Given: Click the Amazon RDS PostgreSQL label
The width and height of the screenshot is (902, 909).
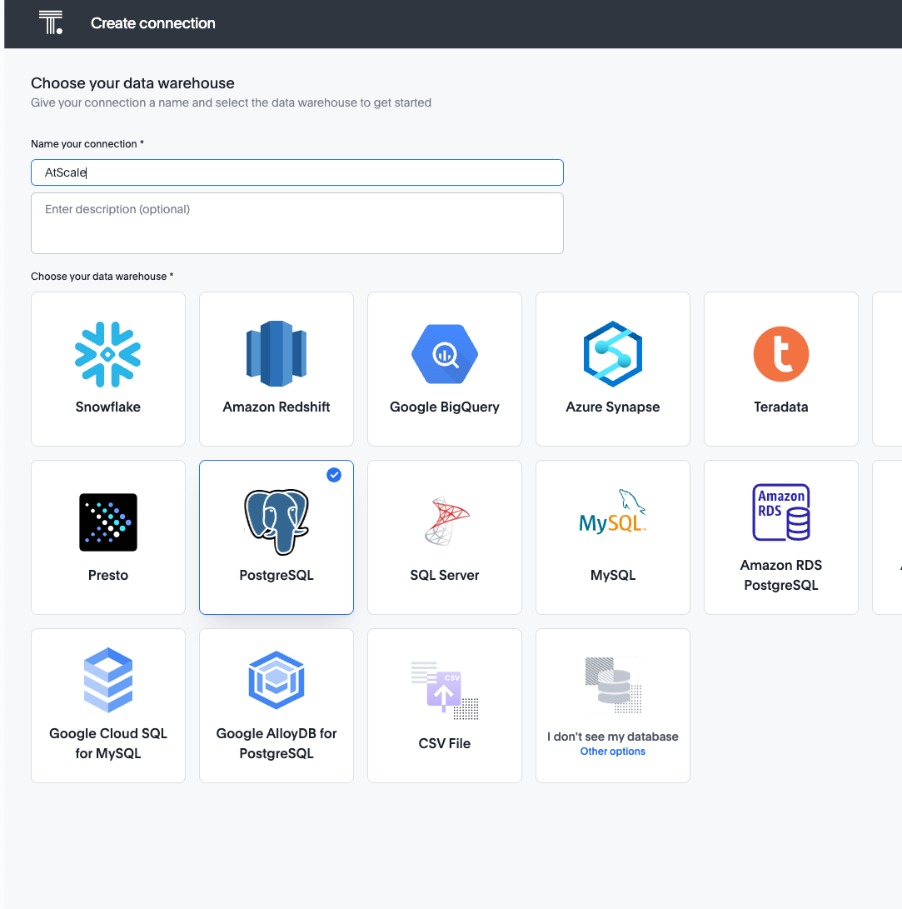Looking at the screenshot, I should (x=781, y=575).
